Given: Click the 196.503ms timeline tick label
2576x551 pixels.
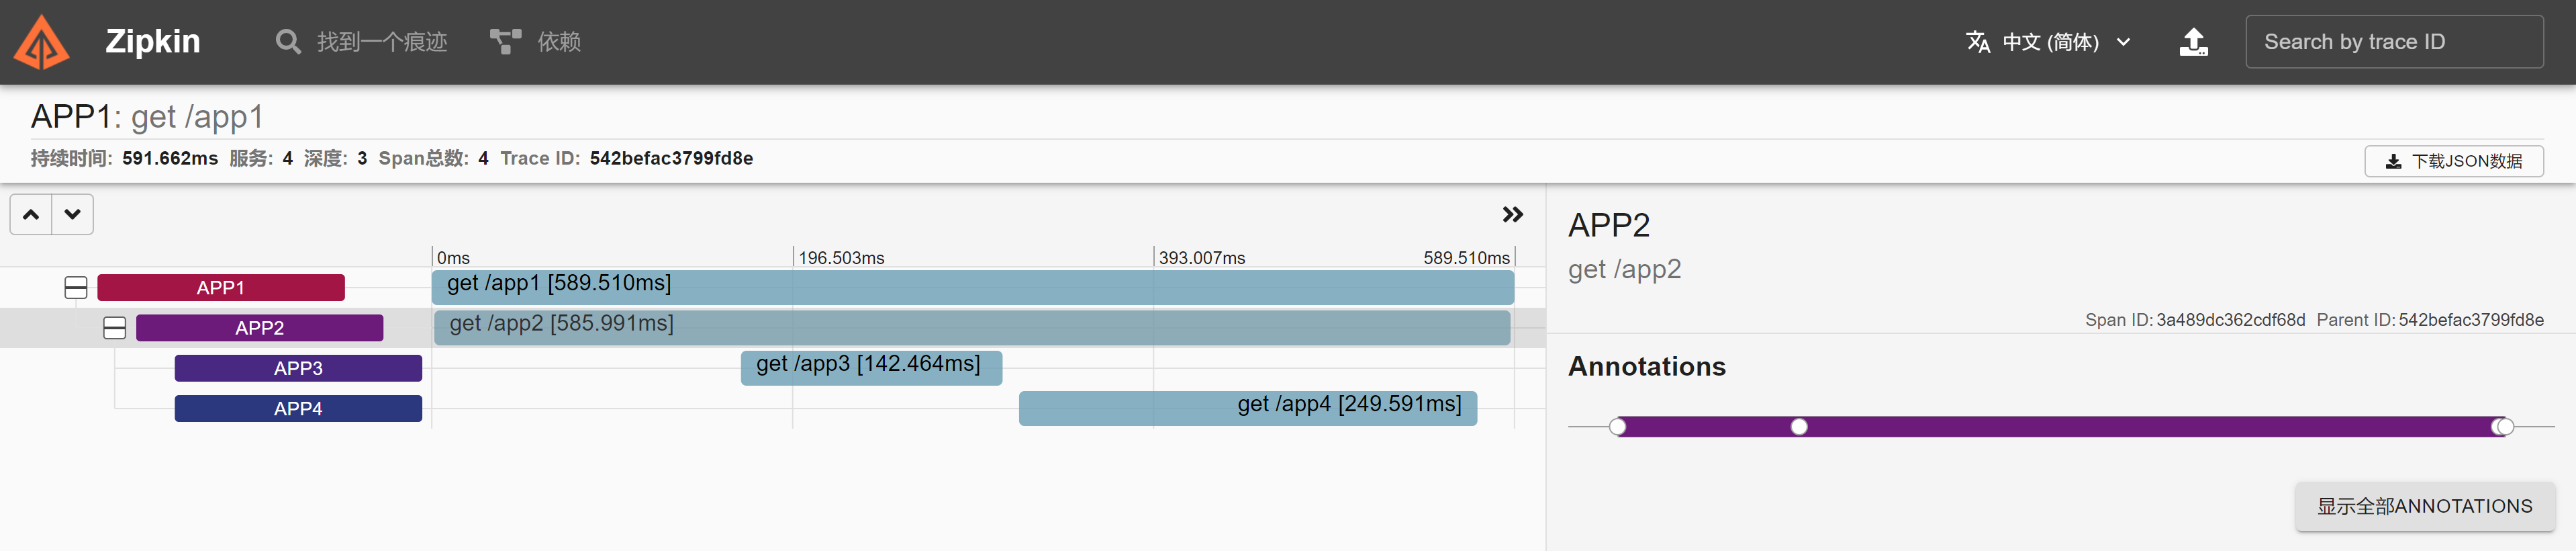Looking at the screenshot, I should click(x=841, y=258).
